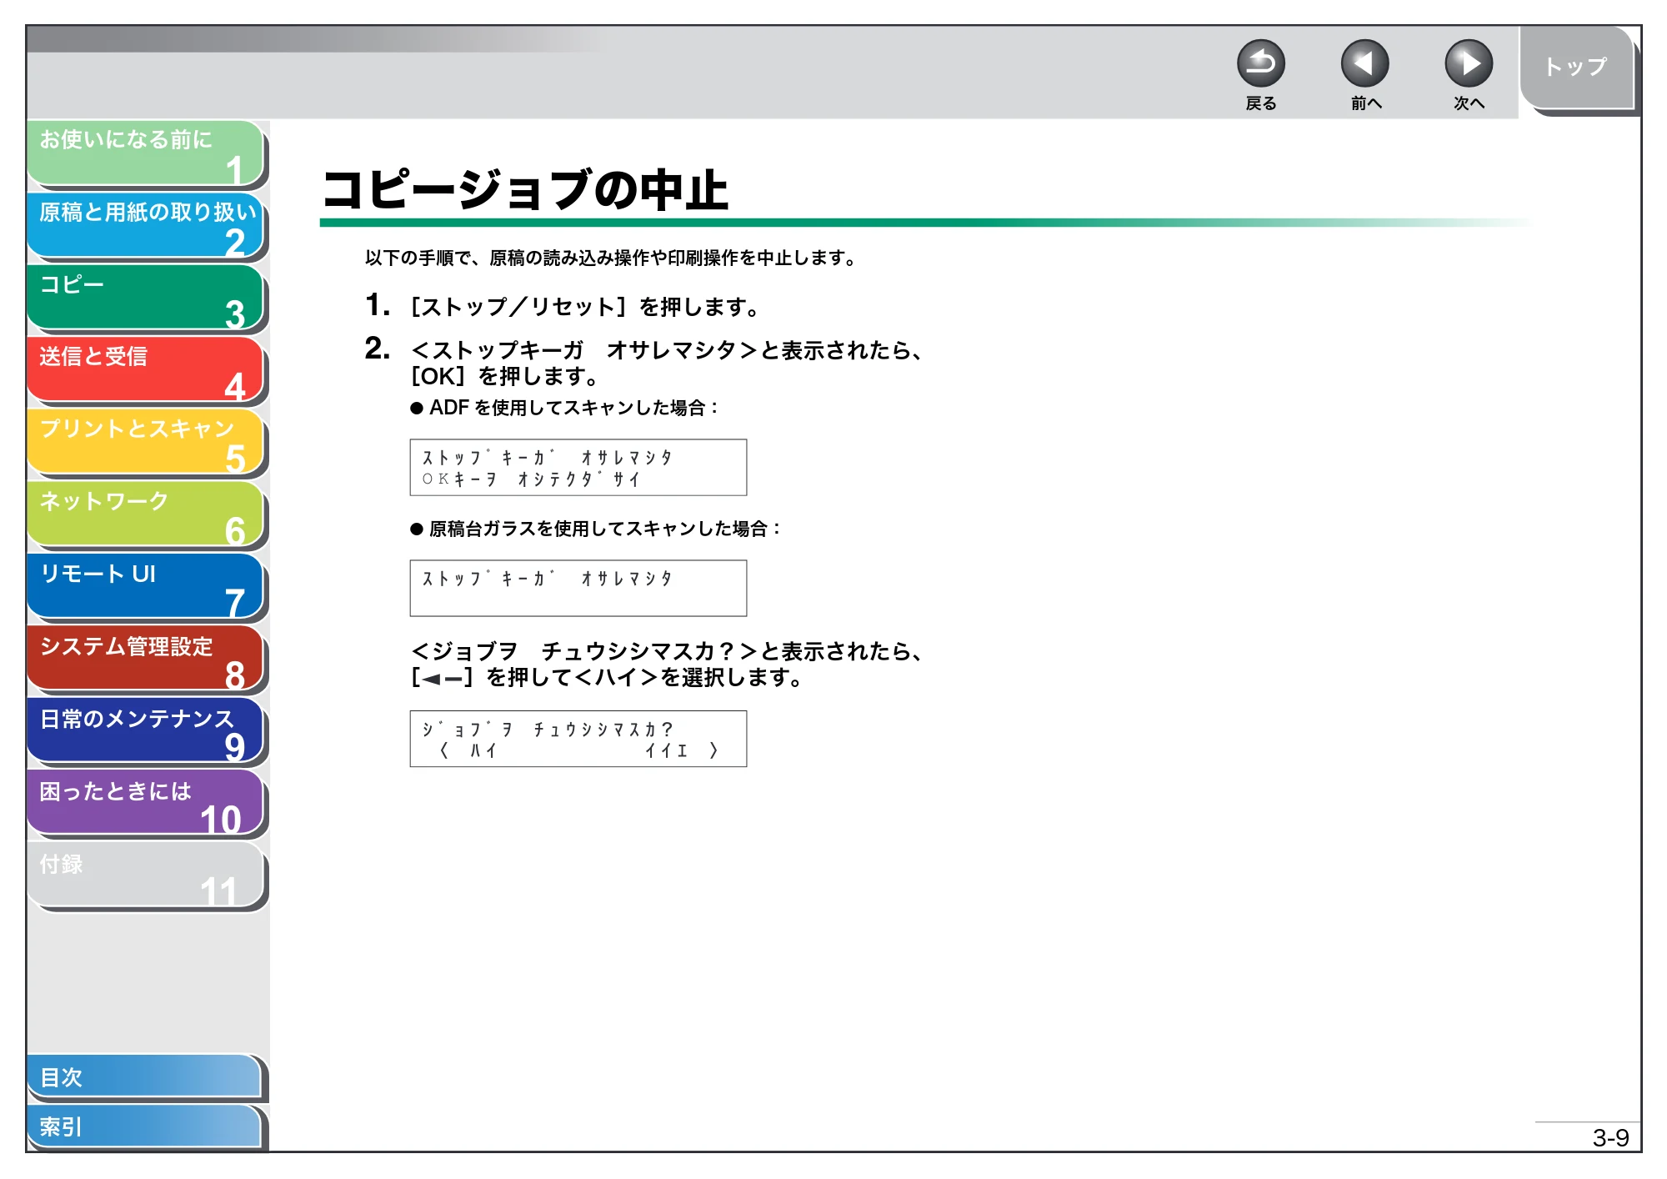
Task: Open the トップ tab
Action: tap(1576, 68)
